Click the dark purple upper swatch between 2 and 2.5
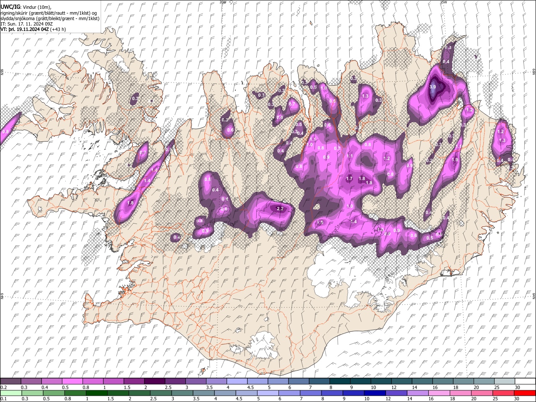536x402 pixels. [154, 381]
